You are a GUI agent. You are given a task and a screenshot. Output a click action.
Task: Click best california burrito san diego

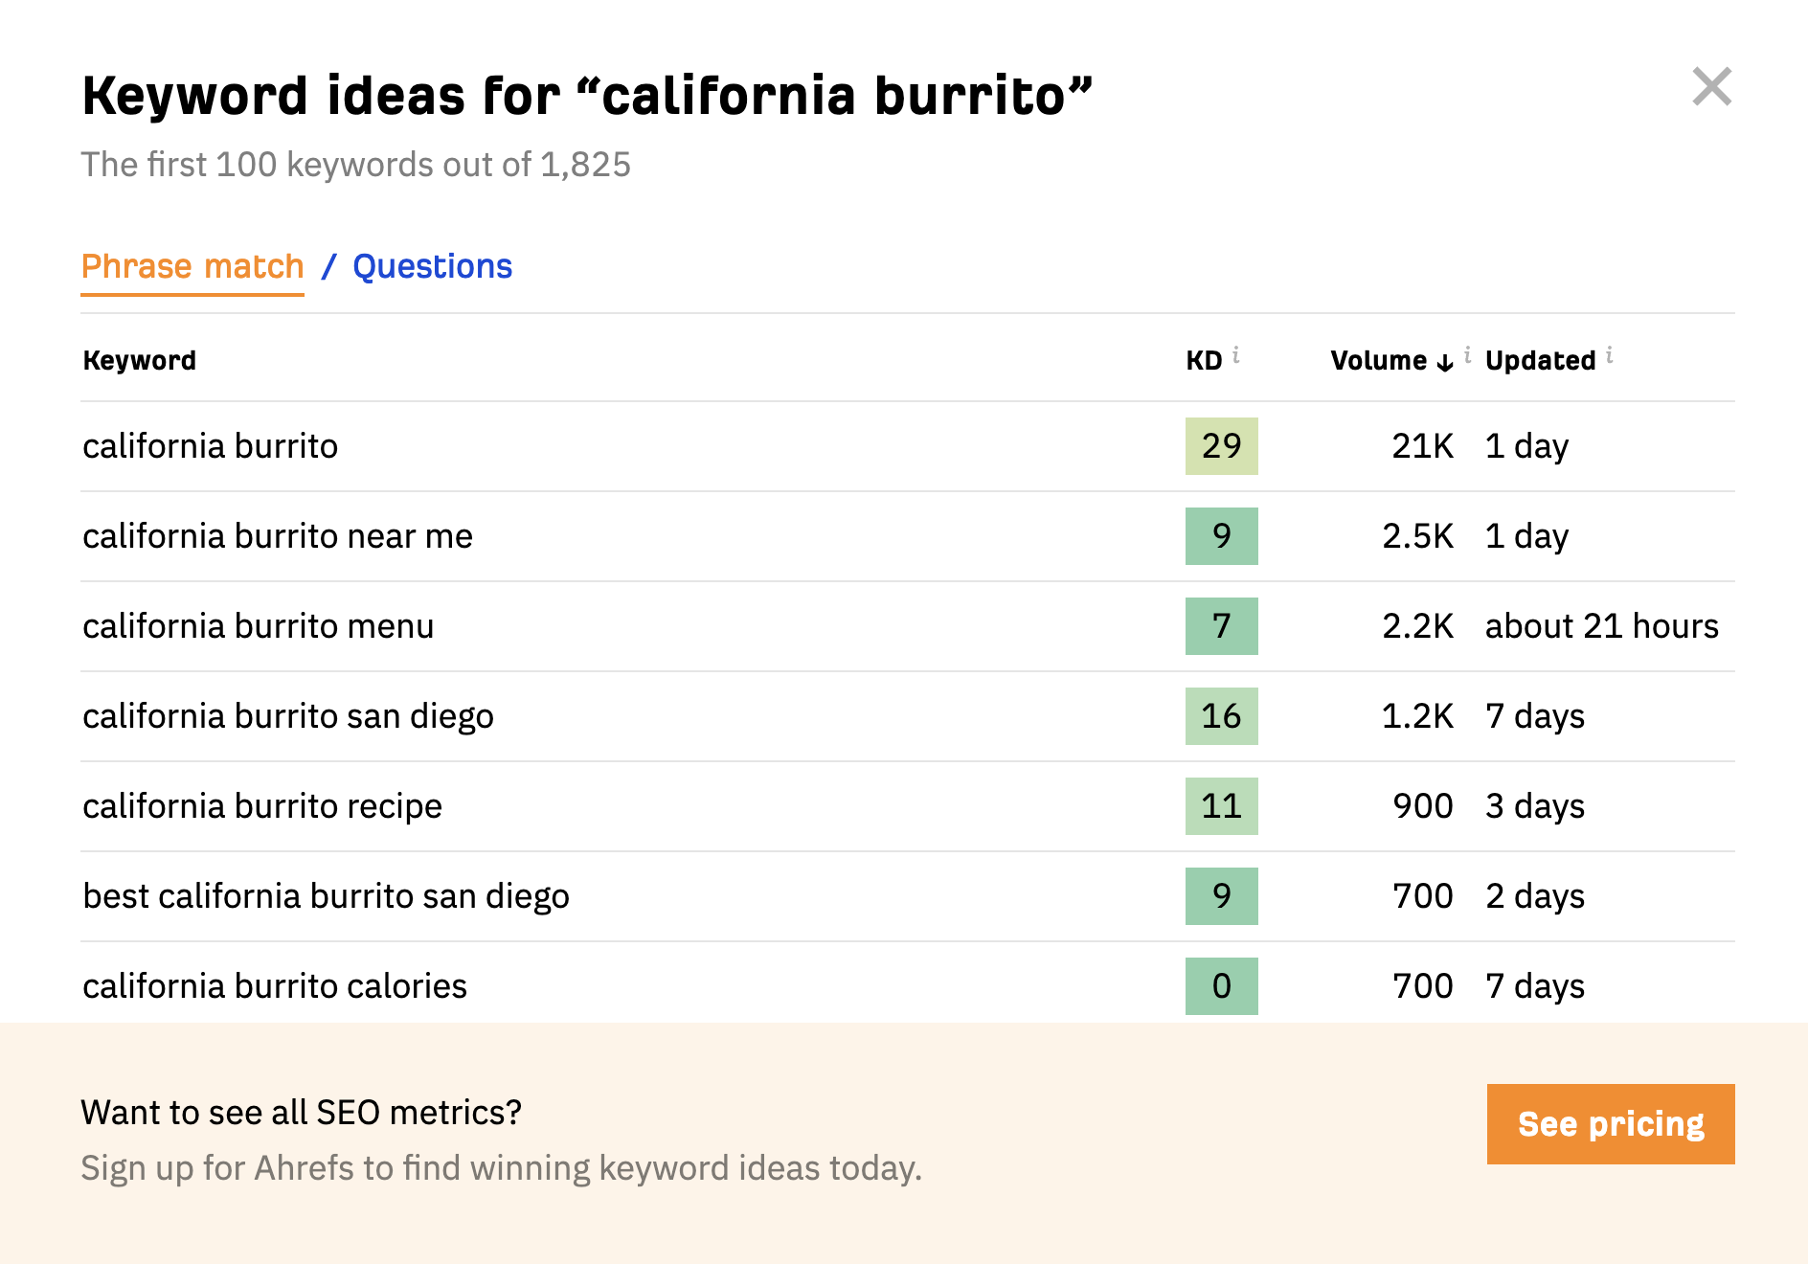click(x=327, y=896)
